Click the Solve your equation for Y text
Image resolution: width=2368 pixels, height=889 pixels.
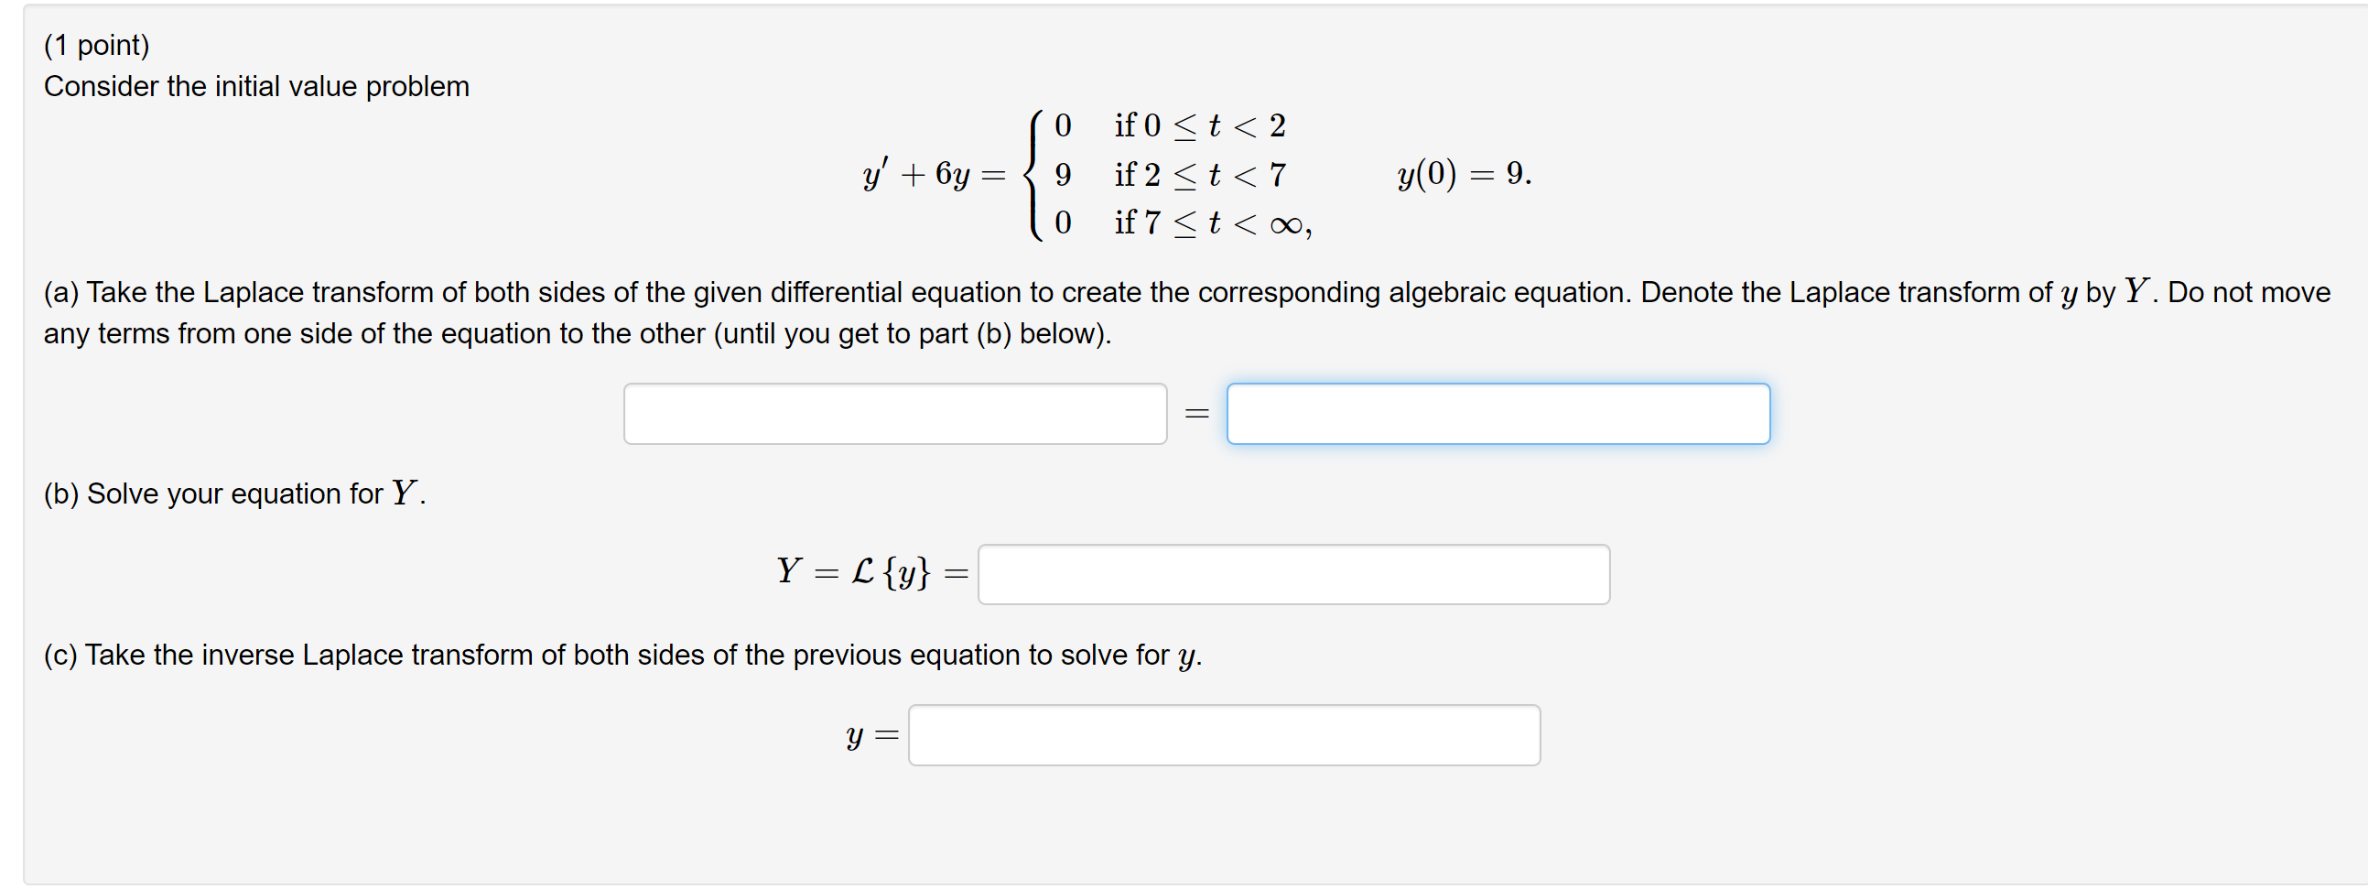pyautogui.click(x=233, y=493)
